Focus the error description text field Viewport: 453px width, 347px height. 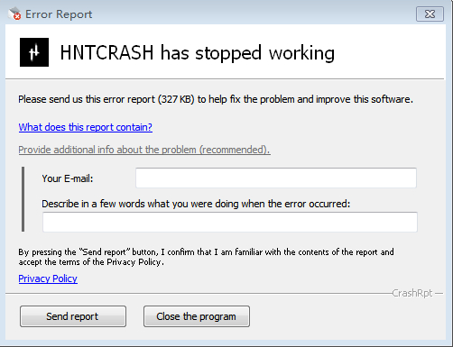(x=230, y=222)
